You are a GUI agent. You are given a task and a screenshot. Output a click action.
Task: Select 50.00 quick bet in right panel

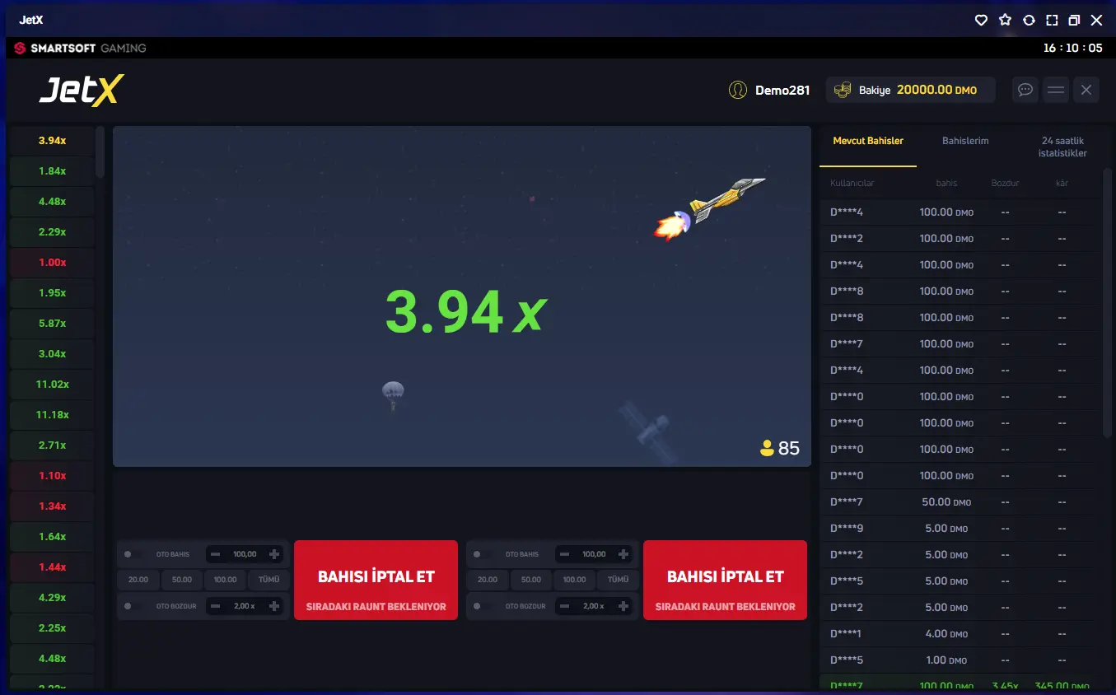pyautogui.click(x=531, y=580)
